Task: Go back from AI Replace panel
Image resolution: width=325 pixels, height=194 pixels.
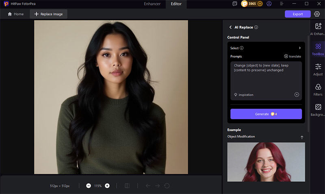Action: pos(230,27)
